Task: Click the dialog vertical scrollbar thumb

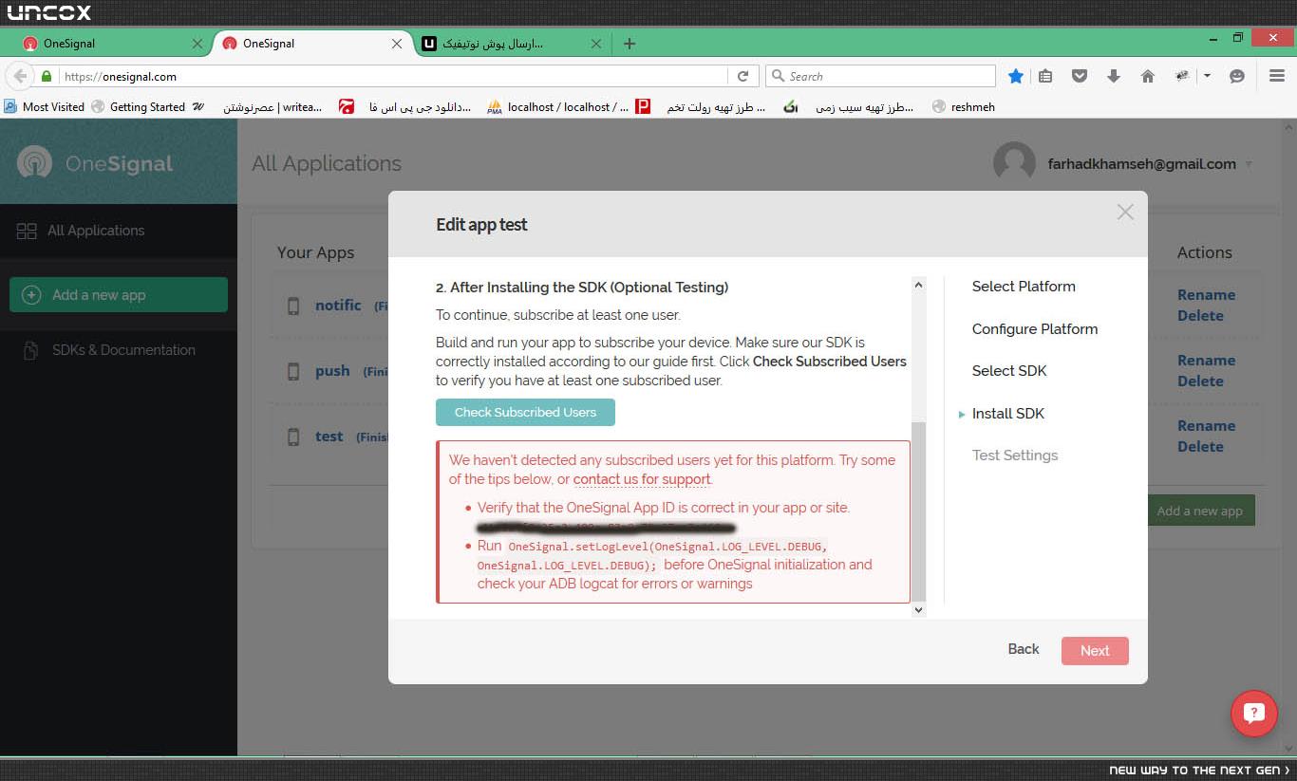Action: (x=918, y=512)
